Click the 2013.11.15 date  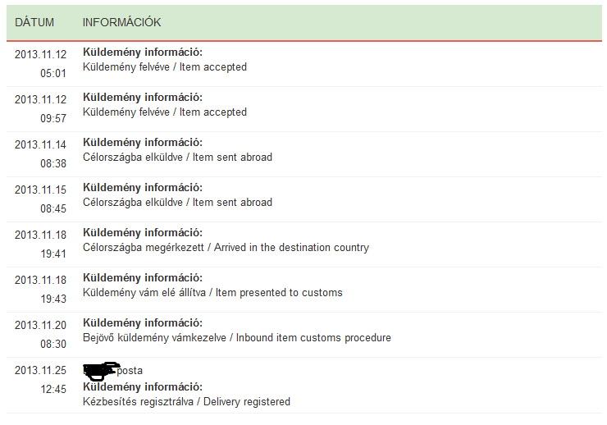pos(41,190)
